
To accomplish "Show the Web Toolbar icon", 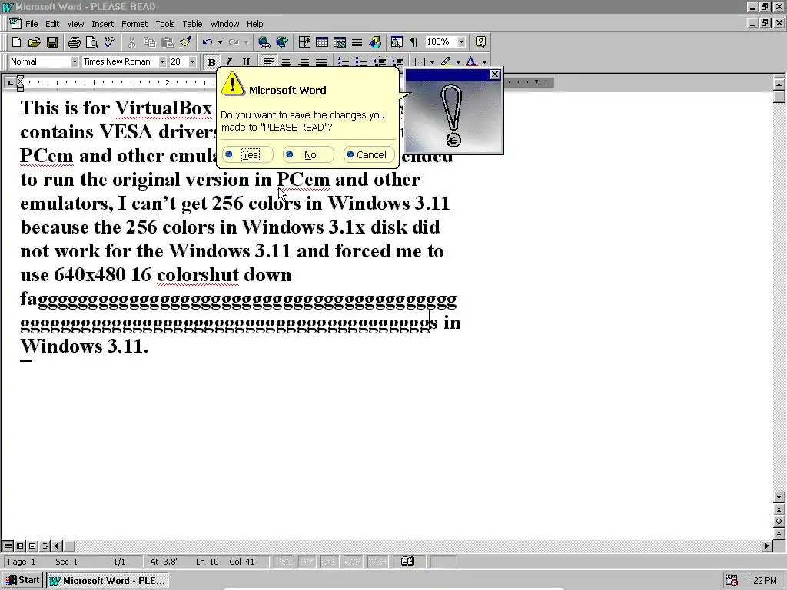I will (282, 42).
